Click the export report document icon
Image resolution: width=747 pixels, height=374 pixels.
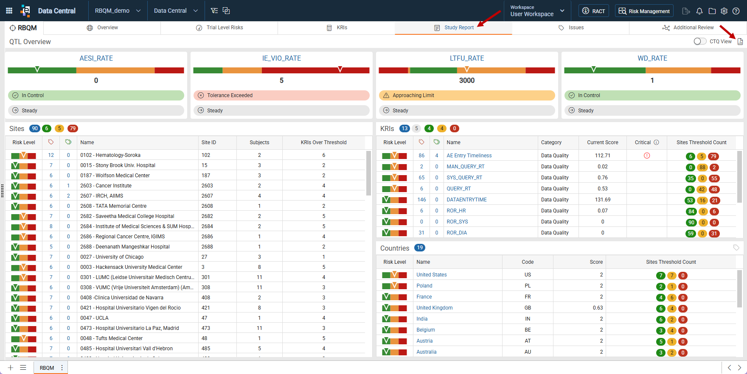(x=740, y=42)
